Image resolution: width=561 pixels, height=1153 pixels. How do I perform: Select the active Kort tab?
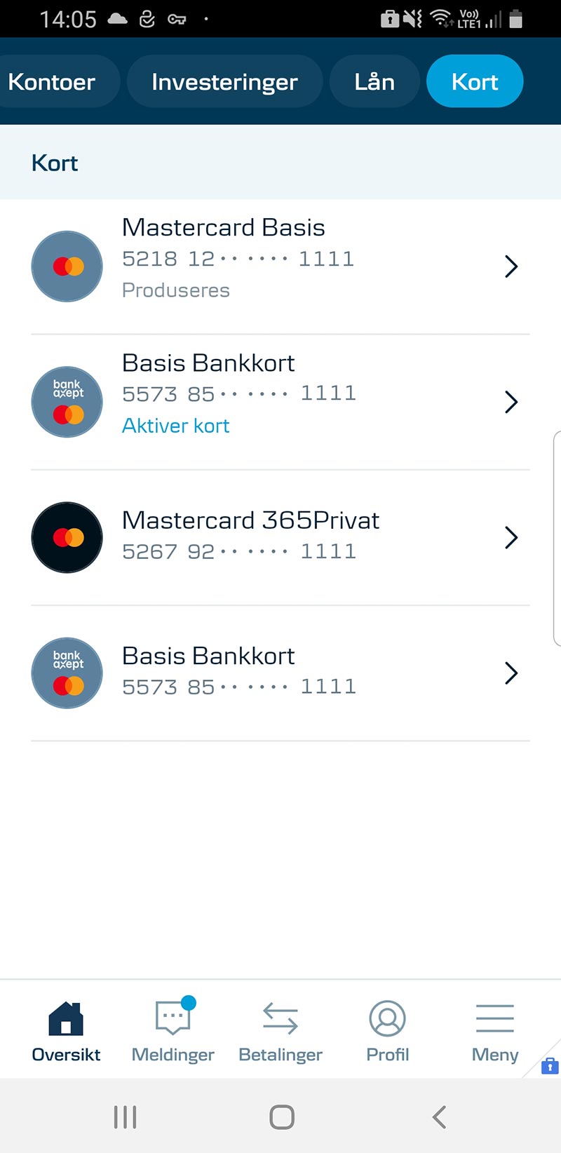point(475,82)
